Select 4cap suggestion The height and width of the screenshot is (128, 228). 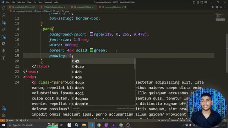point(103,66)
